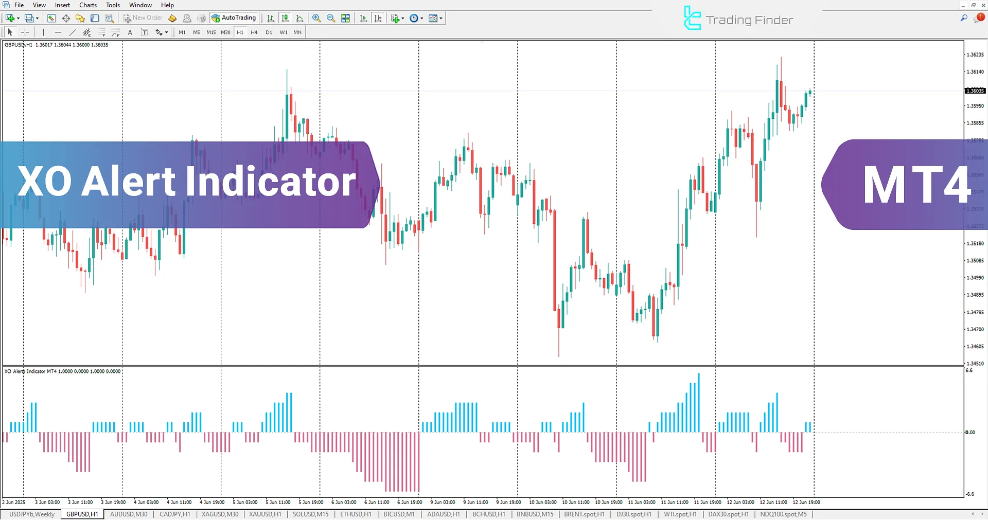Open the New Chart icon

pyautogui.click(x=10, y=18)
